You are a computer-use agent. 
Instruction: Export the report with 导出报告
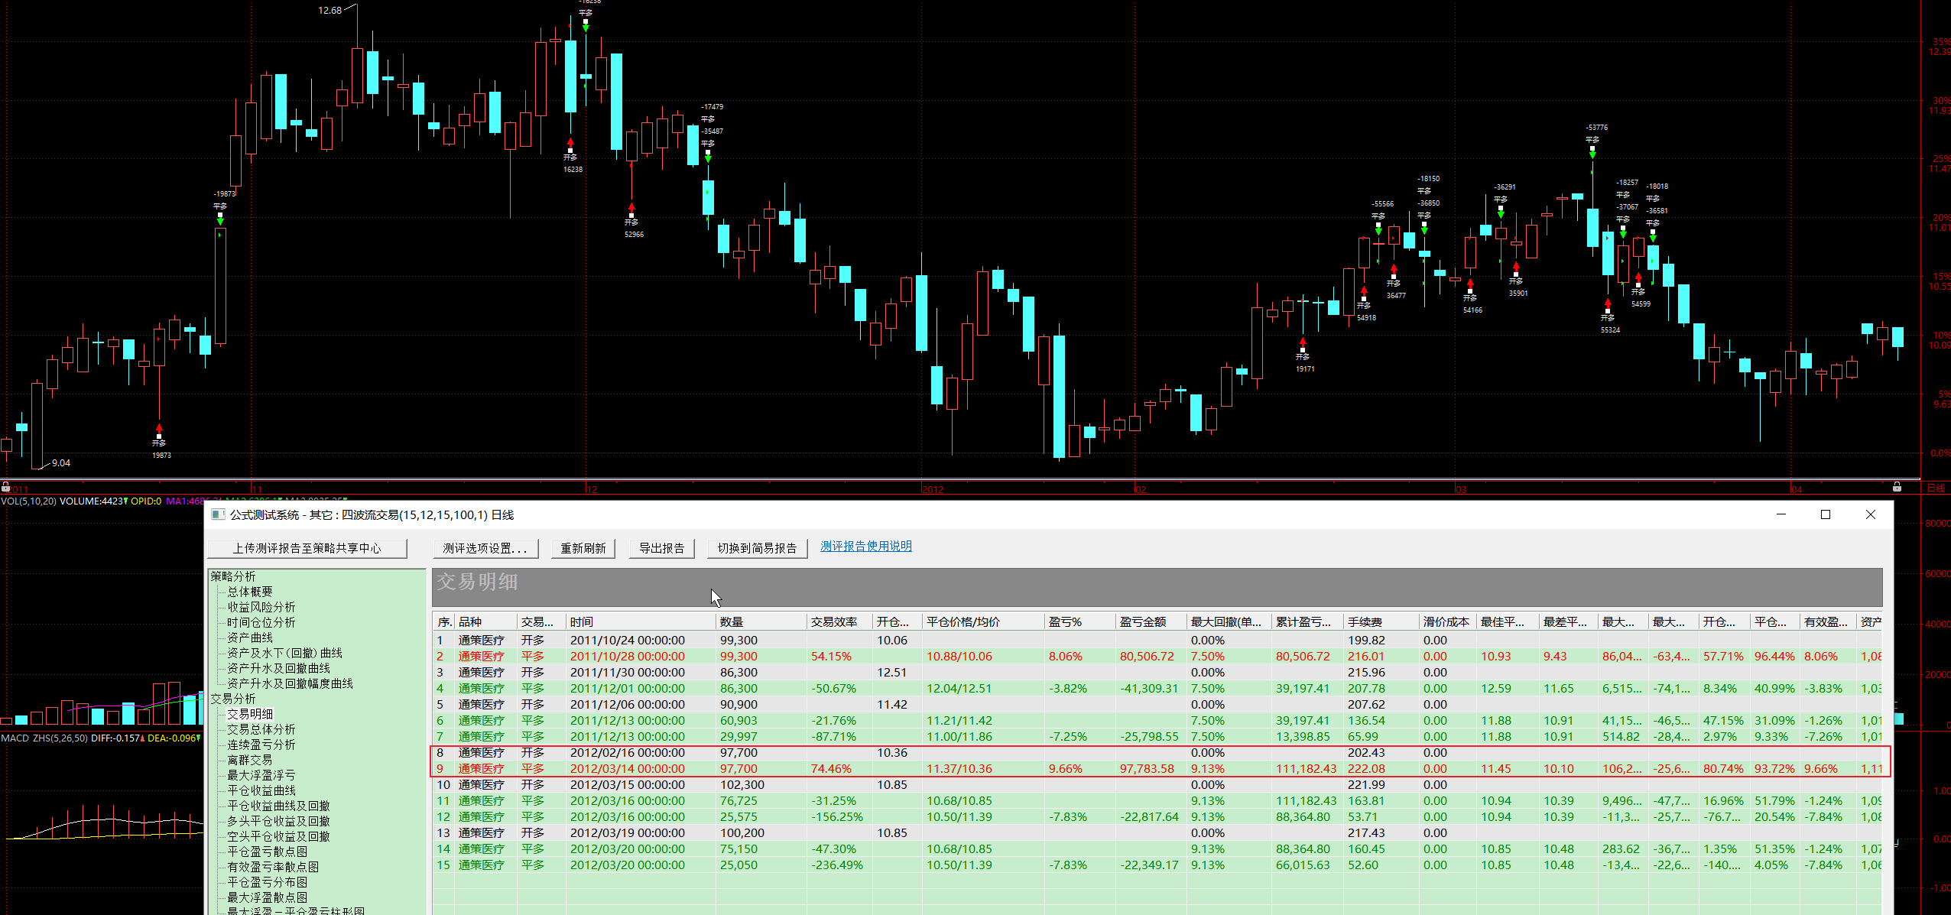click(x=661, y=548)
